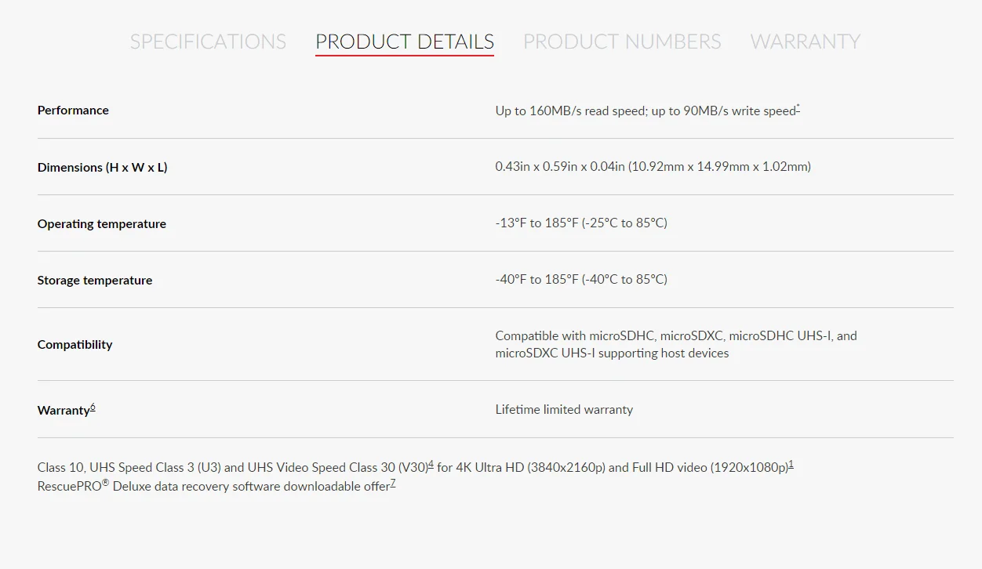Image resolution: width=982 pixels, height=569 pixels.
Task: Select the Lifetime limited warranty text
Action: [564, 409]
